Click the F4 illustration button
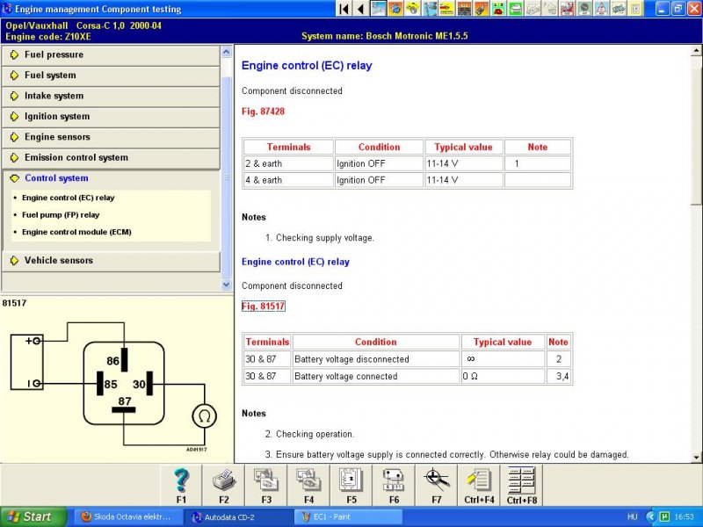 click(x=309, y=485)
